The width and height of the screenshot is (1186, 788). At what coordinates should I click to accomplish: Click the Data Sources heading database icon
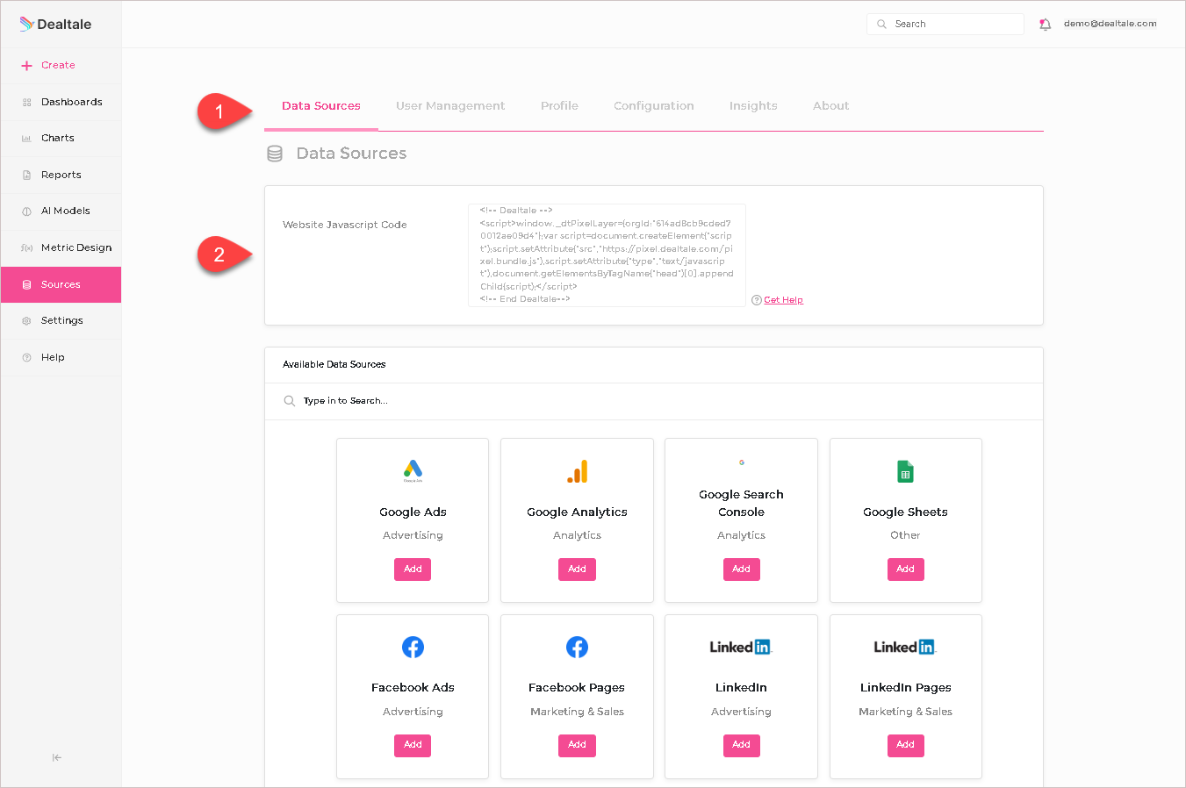[x=275, y=154]
